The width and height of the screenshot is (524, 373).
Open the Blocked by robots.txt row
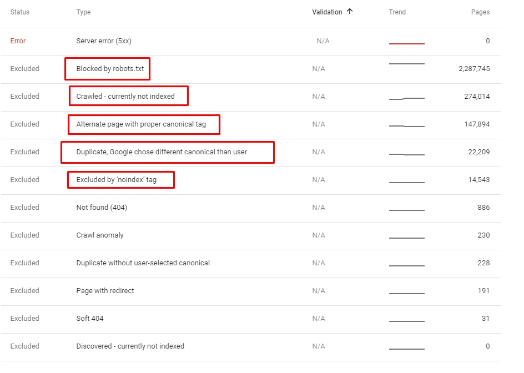pyautogui.click(x=110, y=69)
